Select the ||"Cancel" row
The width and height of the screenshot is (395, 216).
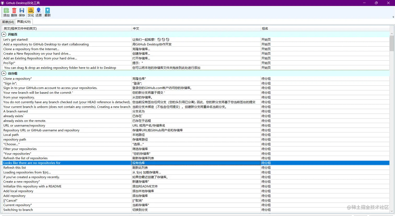196,200
